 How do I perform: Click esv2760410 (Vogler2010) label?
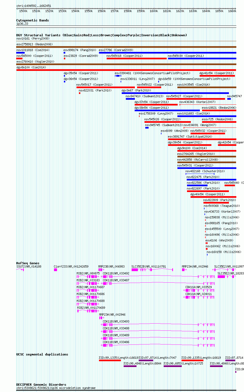click(x=35, y=62)
